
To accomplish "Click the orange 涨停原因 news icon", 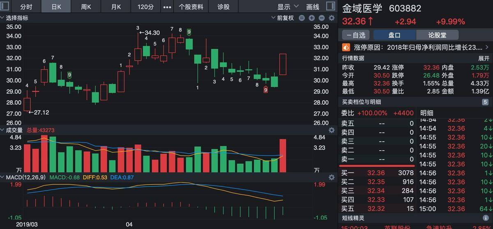I will (346, 47).
